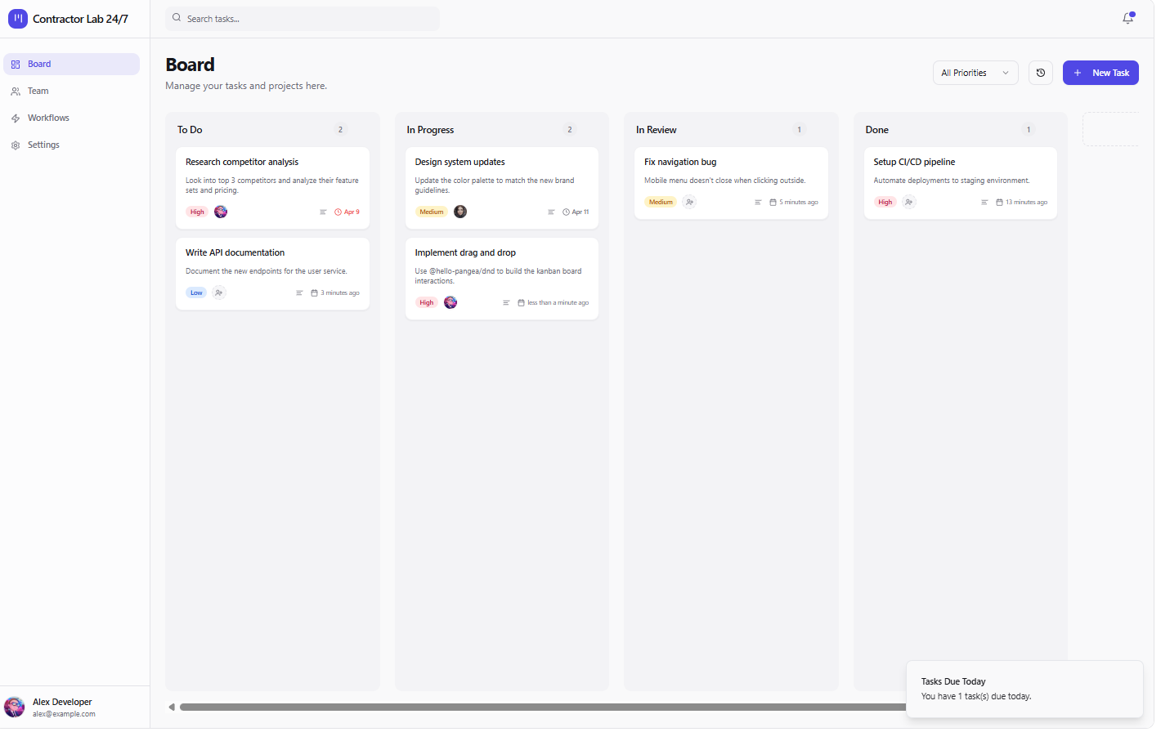Open the All Priorities filter dropdown
1161x732 pixels.
[975, 73]
